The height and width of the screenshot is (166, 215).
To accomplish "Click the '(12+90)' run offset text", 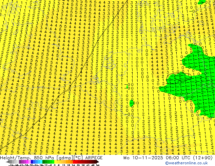I will 203,158.
